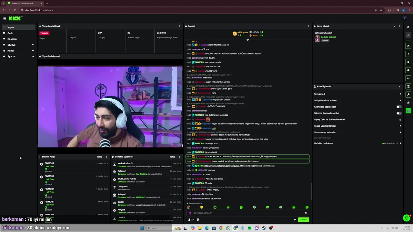
Task: Toggle the channel actions widget in right rail
Action: [x=408, y=86]
